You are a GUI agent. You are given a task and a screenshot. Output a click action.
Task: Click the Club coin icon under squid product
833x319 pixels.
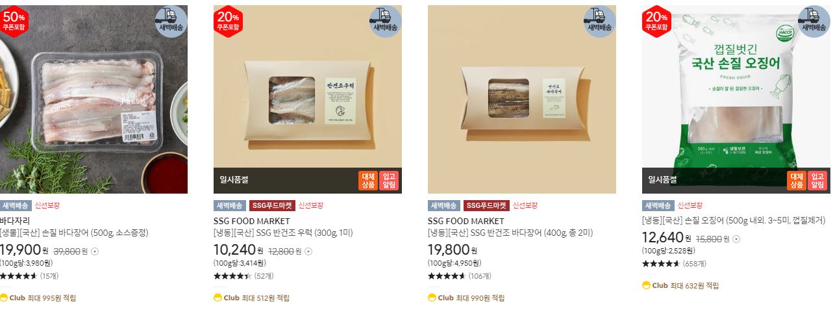[x=646, y=285]
